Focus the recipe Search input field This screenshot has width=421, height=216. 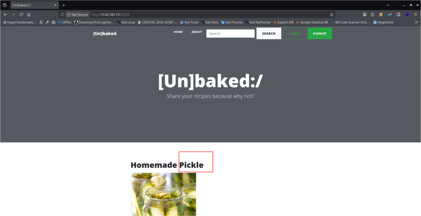[230, 34]
